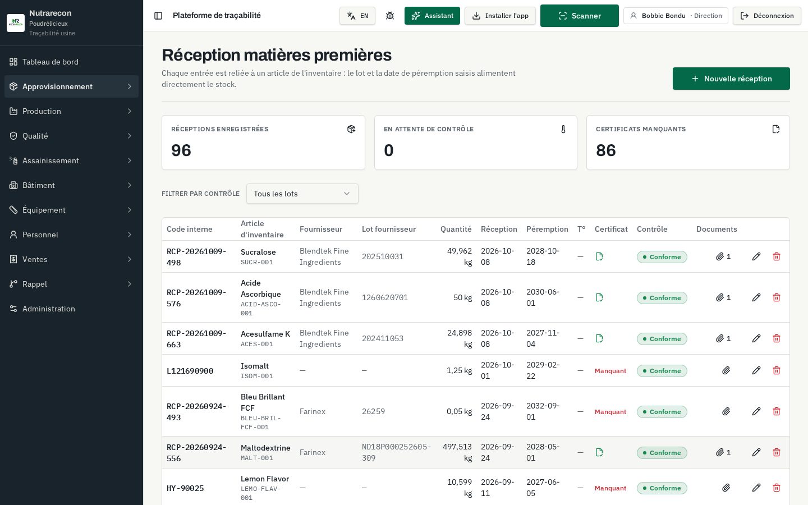Delete the Sucralose reception row

click(x=777, y=256)
